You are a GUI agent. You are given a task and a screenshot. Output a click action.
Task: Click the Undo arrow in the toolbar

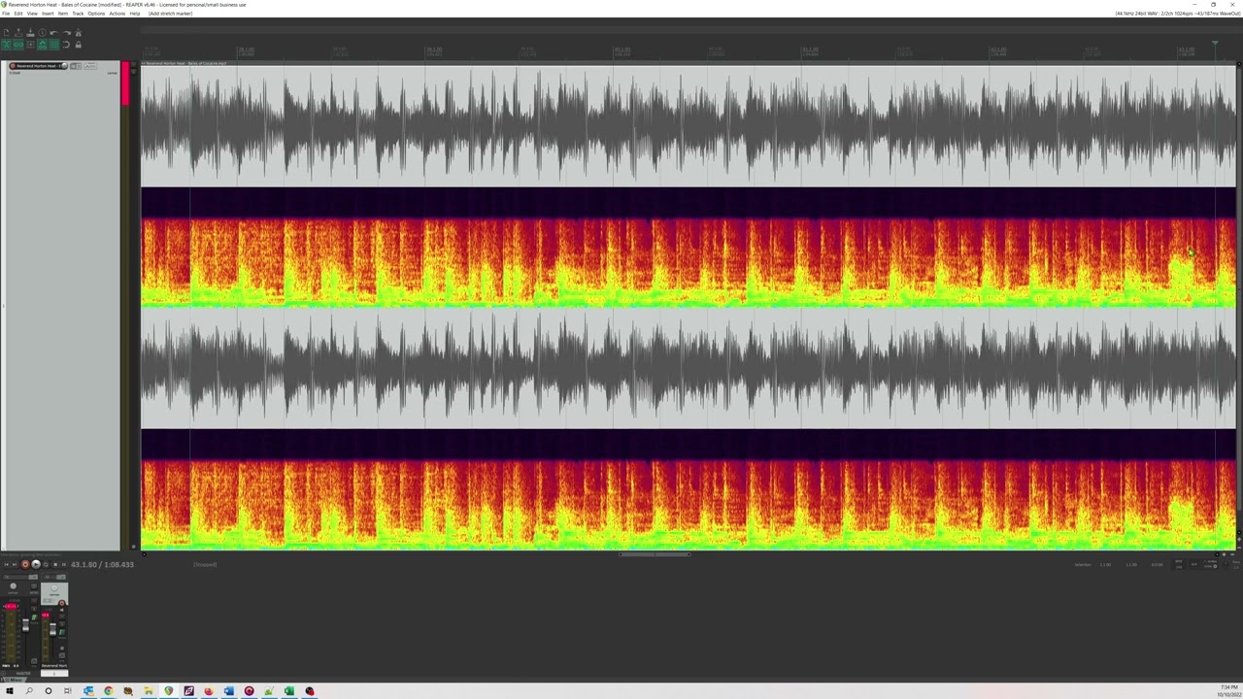click(x=53, y=32)
